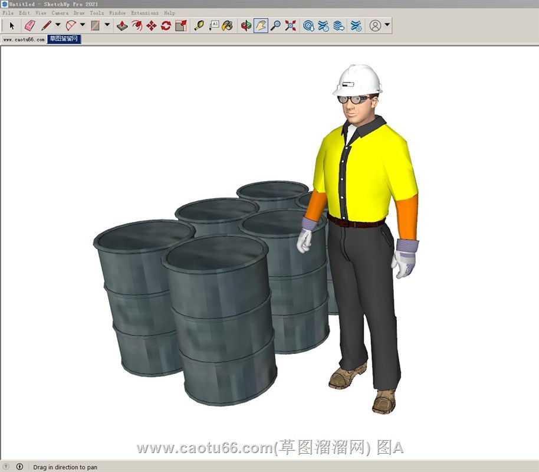Click the Zoom Extents tool
The image size is (539, 472).
click(290, 25)
